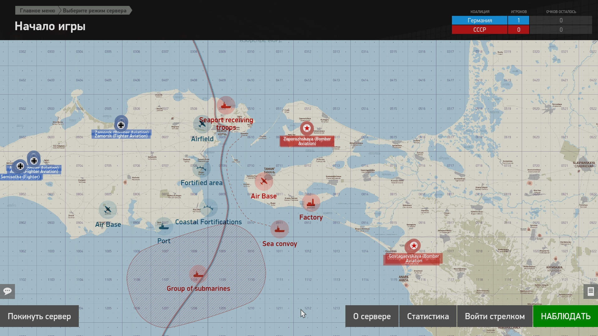The image size is (598, 336).
Task: Choose the Zaporozhskaya airfield star icon
Action: pos(307,128)
